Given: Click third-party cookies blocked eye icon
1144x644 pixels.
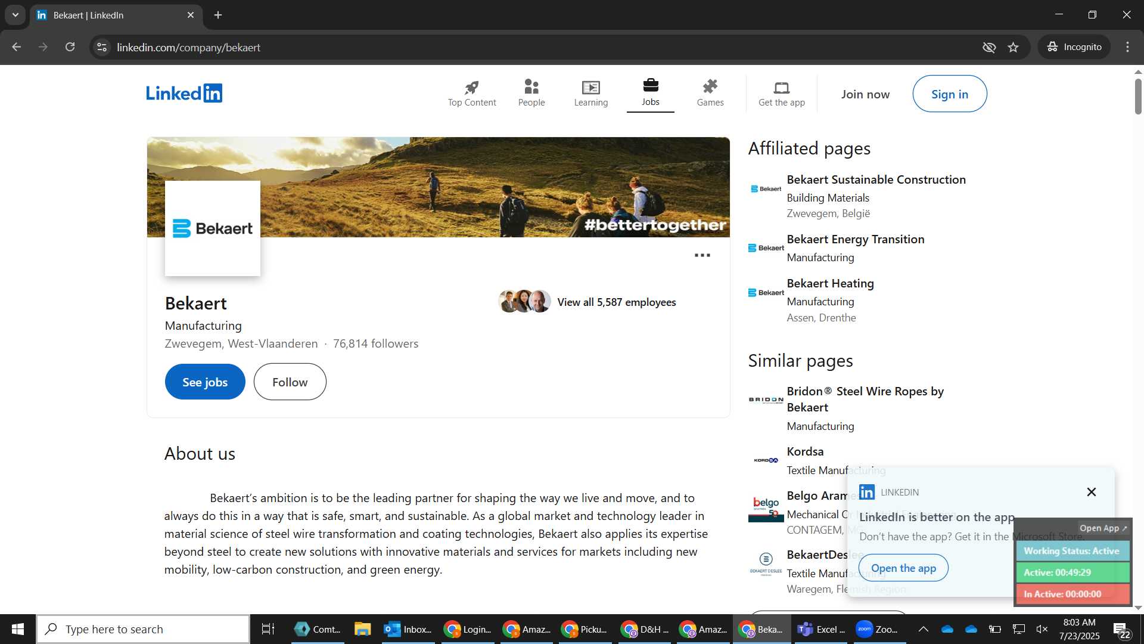Looking at the screenshot, I should pyautogui.click(x=989, y=47).
